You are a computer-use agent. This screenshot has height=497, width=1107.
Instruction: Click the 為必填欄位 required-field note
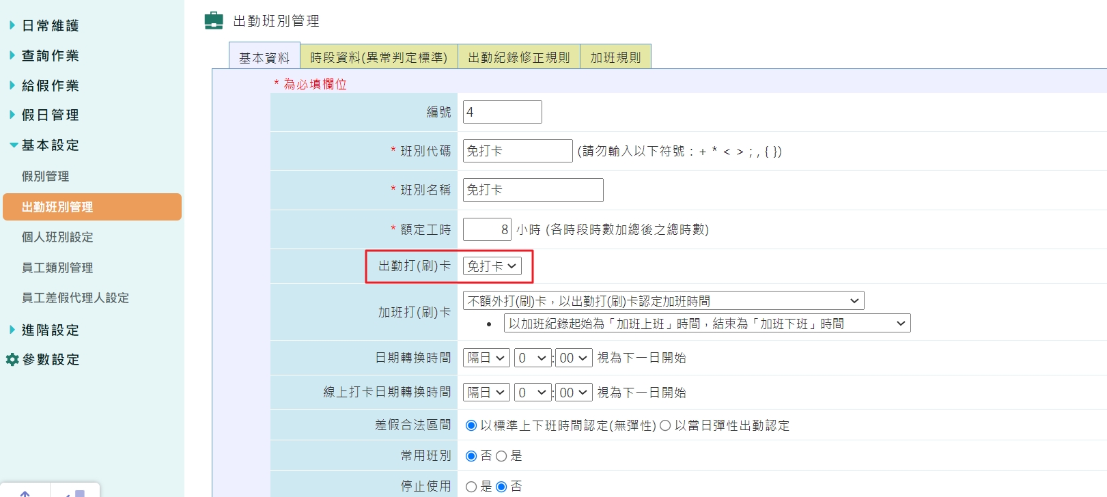click(x=311, y=84)
